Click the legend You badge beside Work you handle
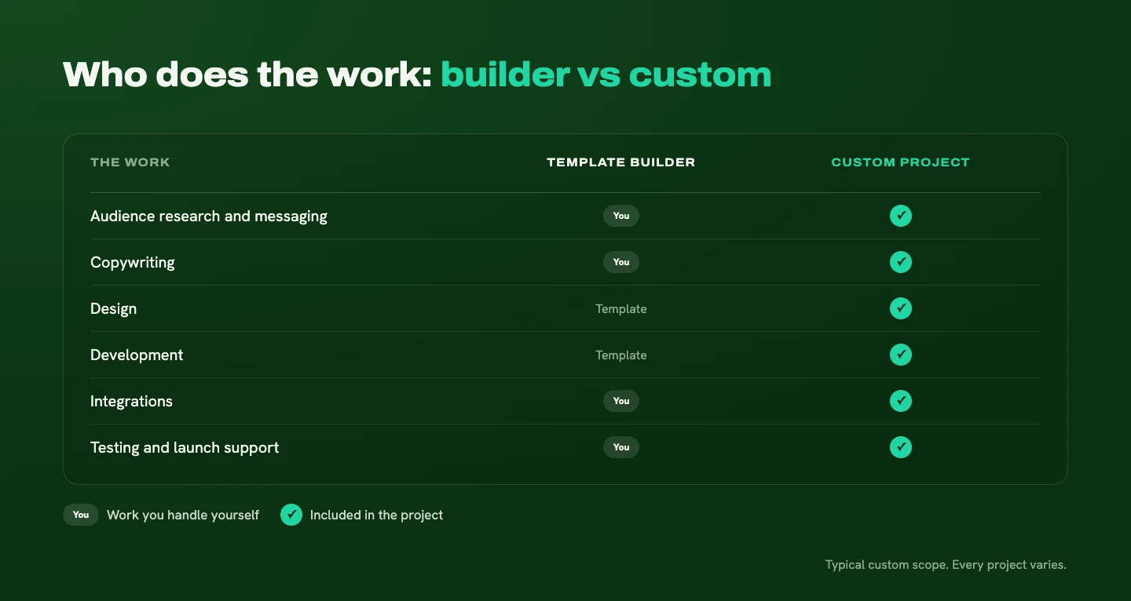Screen dimensions: 1131x601 tap(81, 515)
